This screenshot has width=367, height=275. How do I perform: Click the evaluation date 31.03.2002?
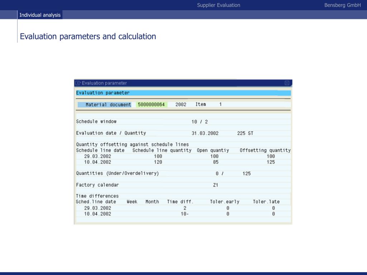tap(205, 133)
